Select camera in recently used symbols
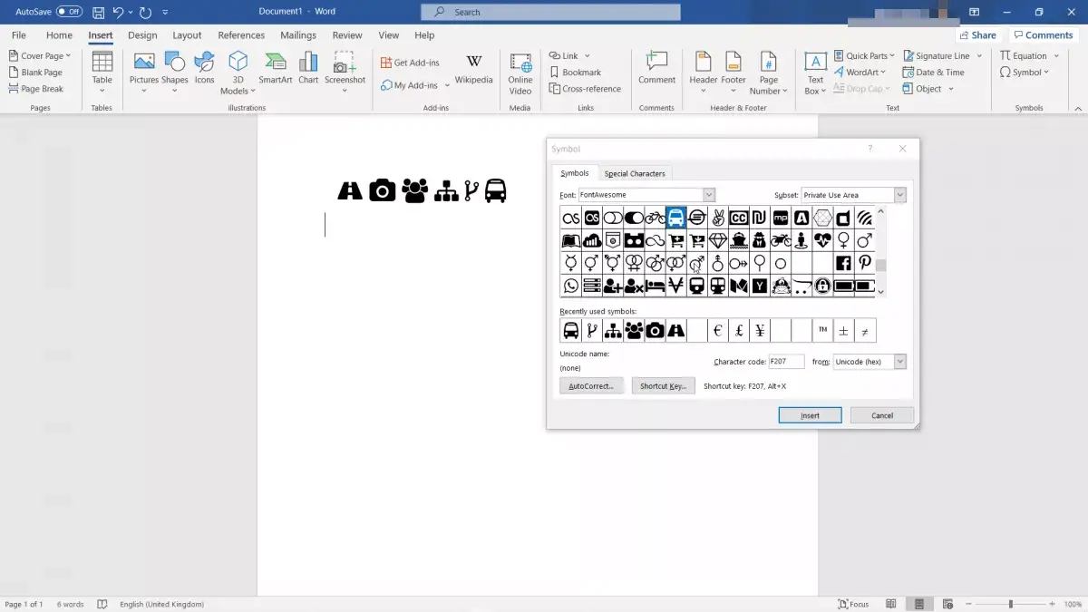 point(655,331)
